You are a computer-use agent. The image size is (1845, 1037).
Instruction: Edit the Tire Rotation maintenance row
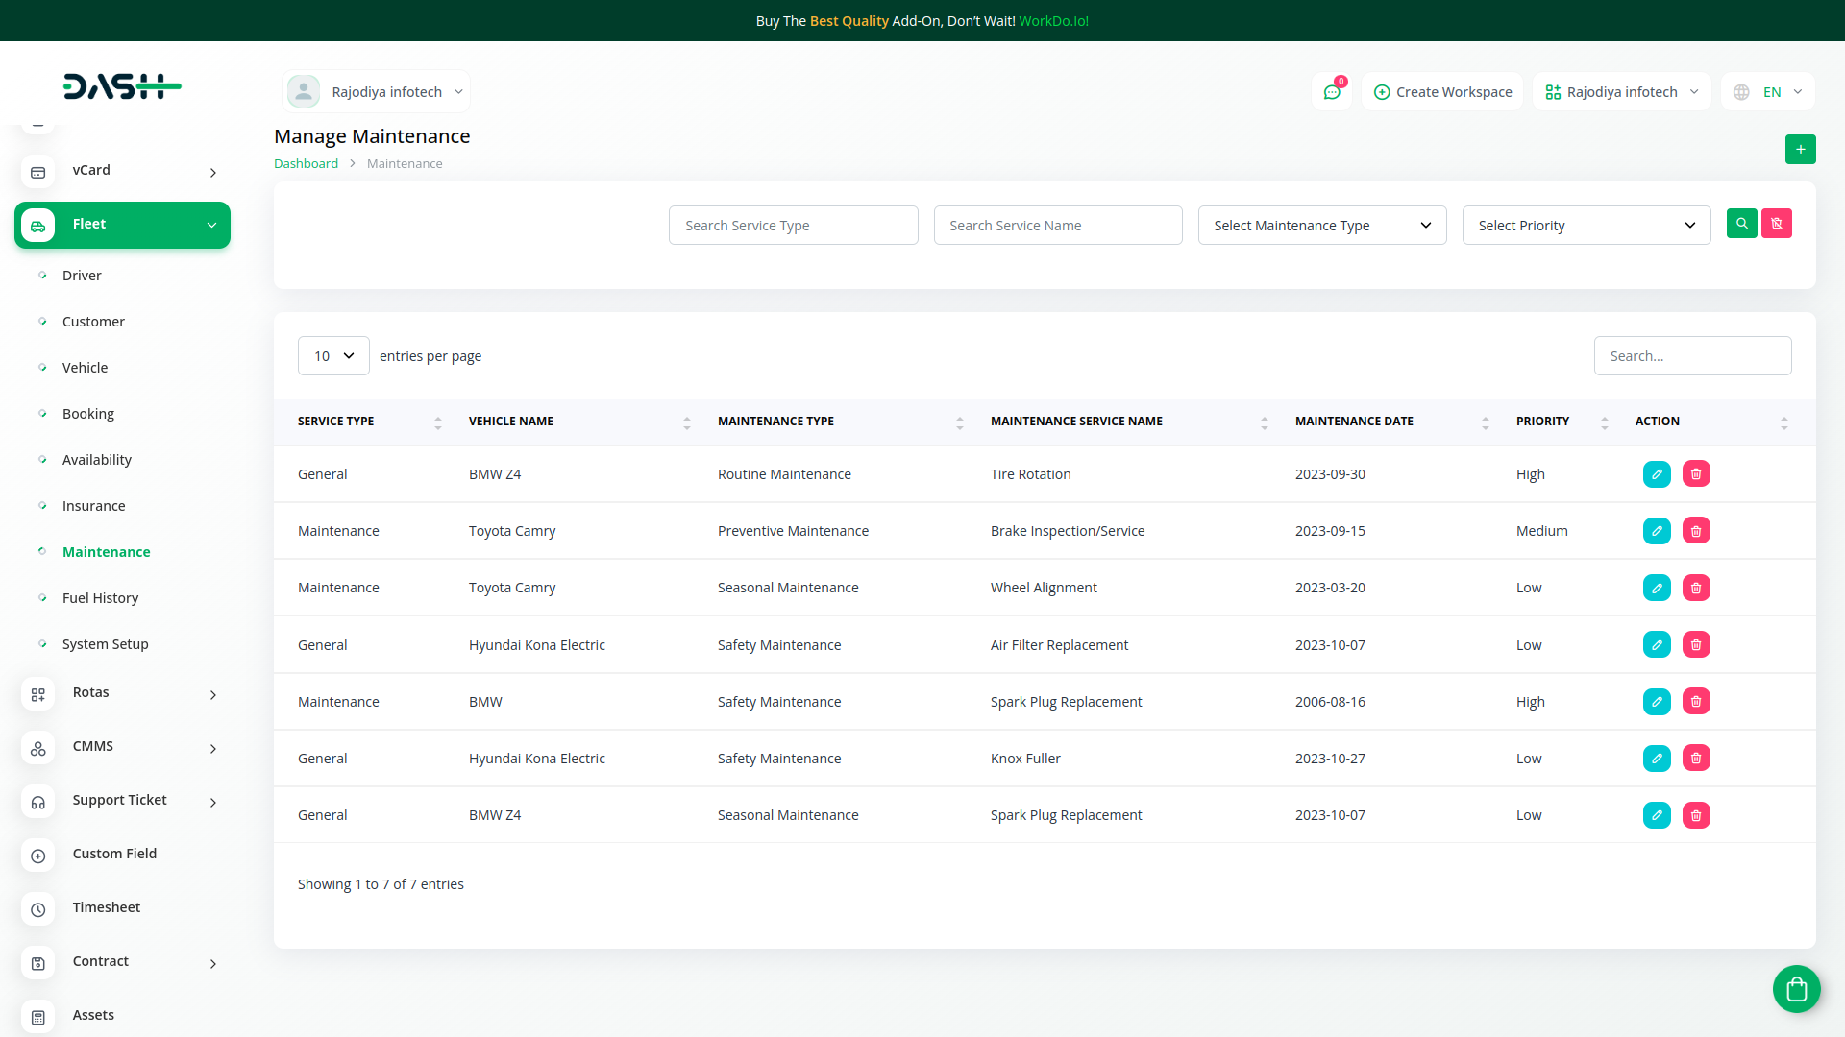pos(1657,474)
